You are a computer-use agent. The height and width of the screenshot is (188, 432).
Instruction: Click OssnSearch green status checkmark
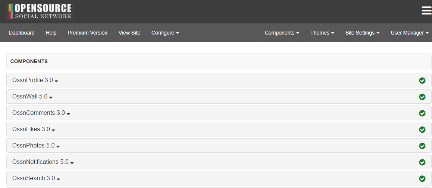pos(422,179)
